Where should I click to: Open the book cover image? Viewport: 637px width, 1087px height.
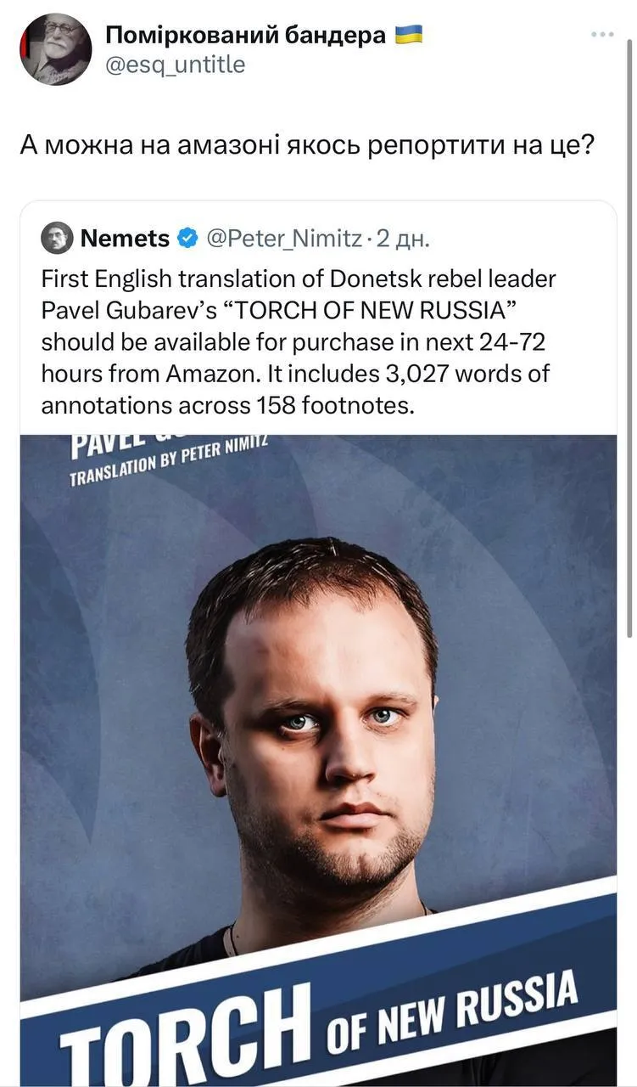click(318, 722)
